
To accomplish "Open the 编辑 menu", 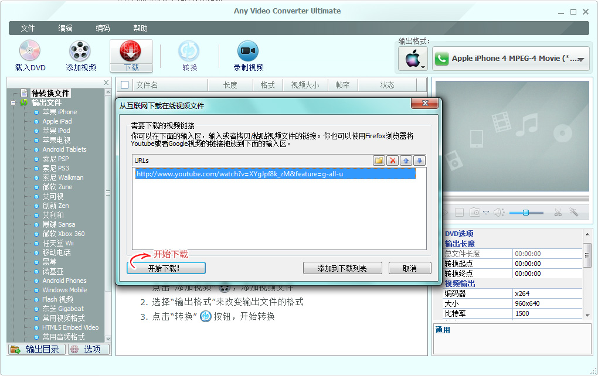I will tap(65, 28).
